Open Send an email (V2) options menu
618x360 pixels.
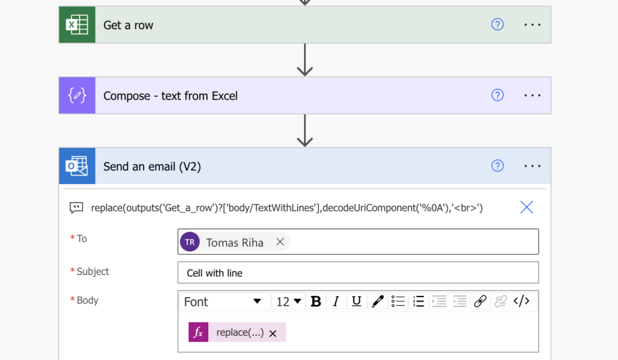pos(532,166)
